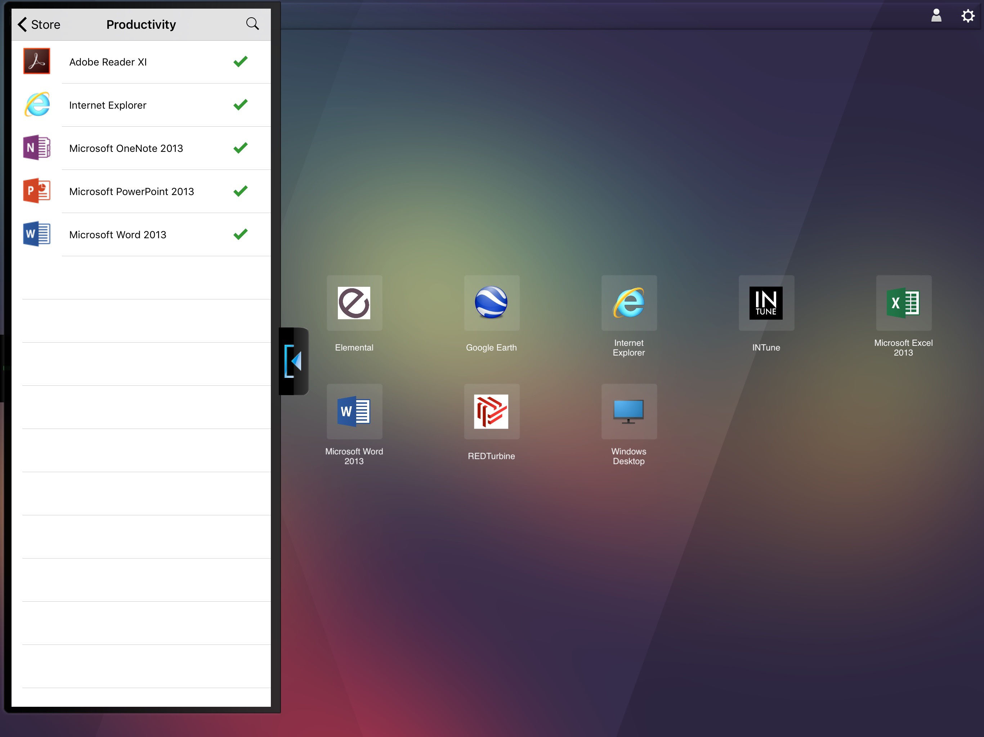Viewport: 984px width, 737px height.
Task: Toggle the checkmark for Microsoft OneNote 2013
Action: [x=240, y=148]
